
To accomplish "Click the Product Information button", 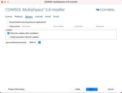I will pyautogui.click(x=16, y=89).
